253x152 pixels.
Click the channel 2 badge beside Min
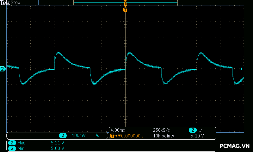click(x=12, y=148)
